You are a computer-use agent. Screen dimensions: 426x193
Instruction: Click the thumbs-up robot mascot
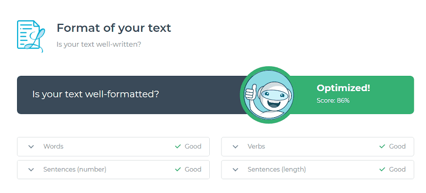(268, 95)
